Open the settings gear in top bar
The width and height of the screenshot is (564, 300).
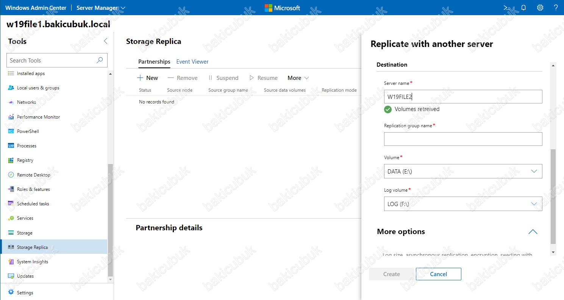(540, 8)
